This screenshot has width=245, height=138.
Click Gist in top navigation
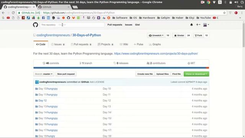[x=137, y=25]
